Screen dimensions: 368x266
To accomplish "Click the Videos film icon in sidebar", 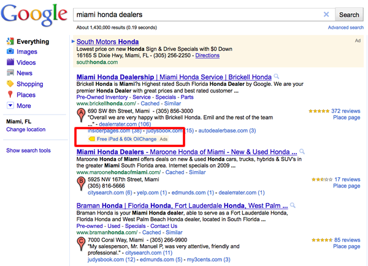I will (10, 62).
